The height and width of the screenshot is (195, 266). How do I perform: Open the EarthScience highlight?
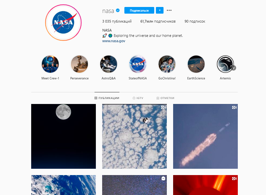(196, 64)
